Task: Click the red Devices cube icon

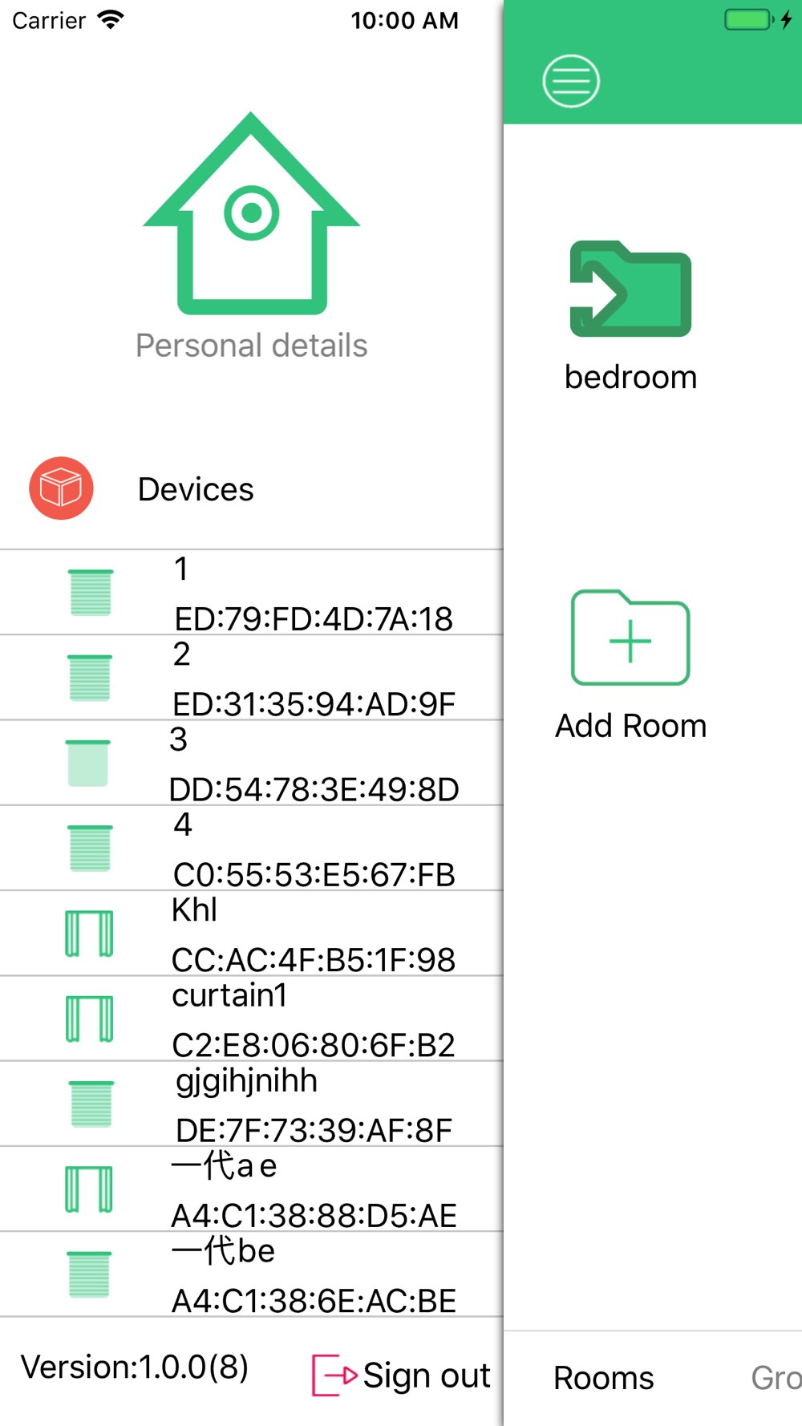Action: (x=62, y=488)
